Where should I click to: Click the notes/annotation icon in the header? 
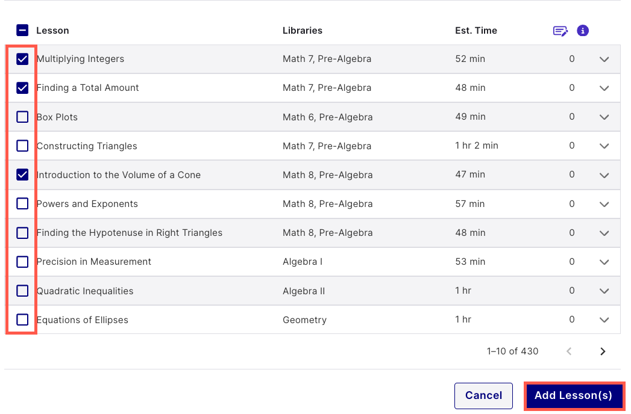click(x=560, y=31)
